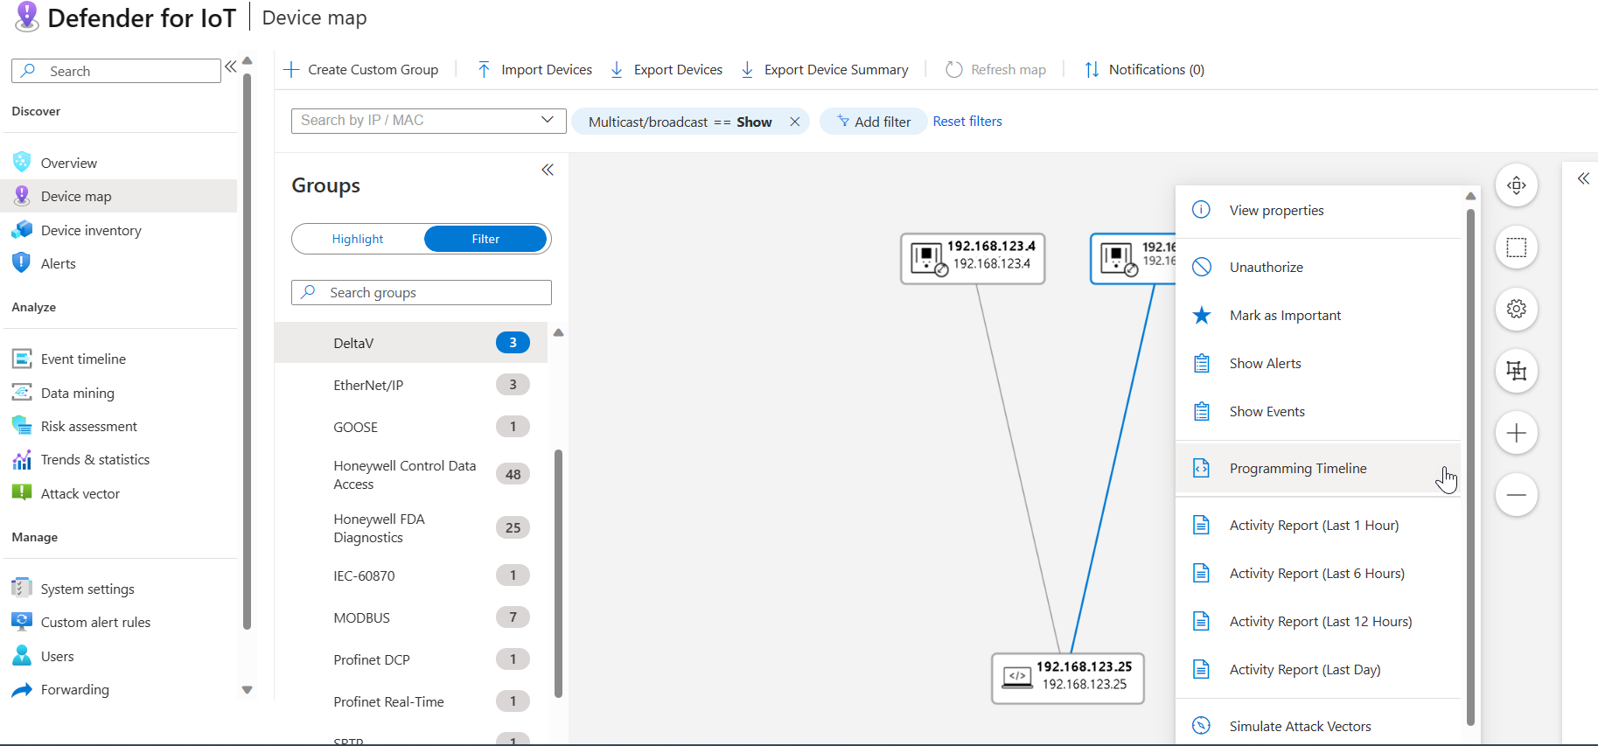Choose Unauthorize in context menu

pyautogui.click(x=1318, y=267)
